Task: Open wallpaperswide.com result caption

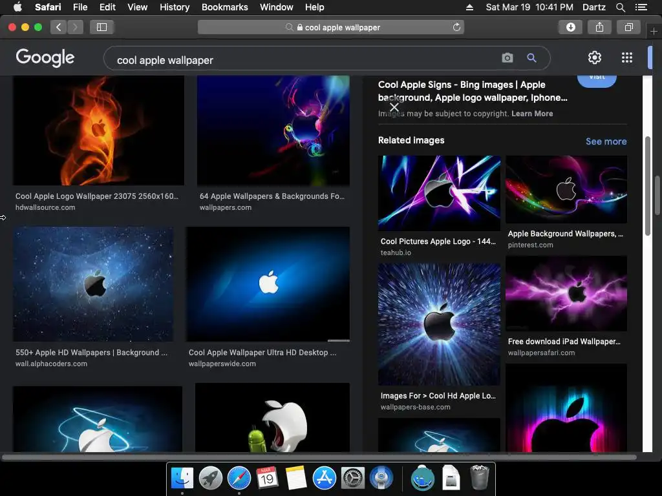Action: point(222,364)
